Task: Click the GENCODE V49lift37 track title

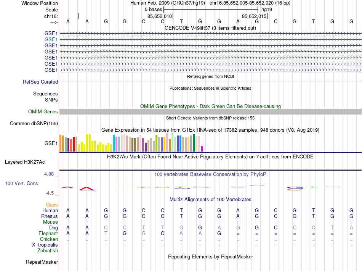Action: pos(210,28)
